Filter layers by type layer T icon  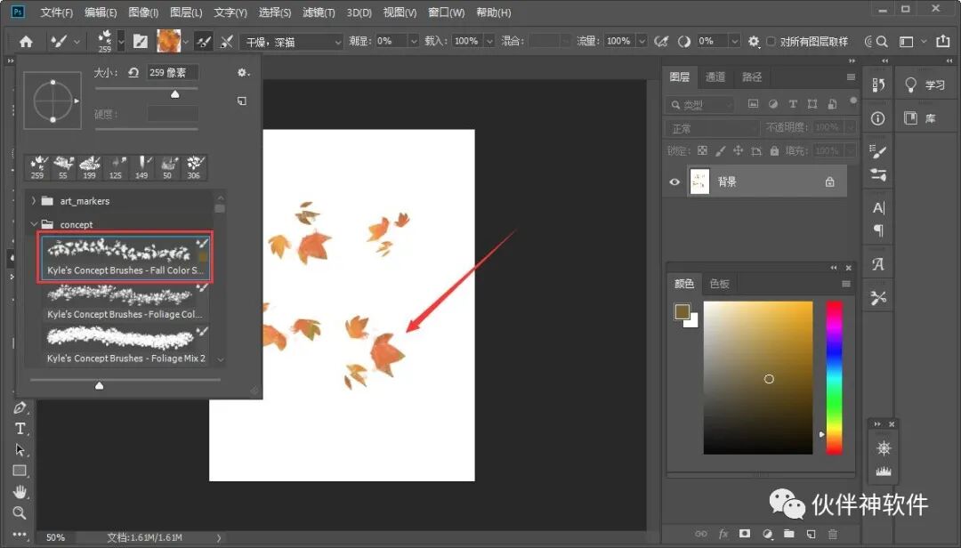pos(793,104)
